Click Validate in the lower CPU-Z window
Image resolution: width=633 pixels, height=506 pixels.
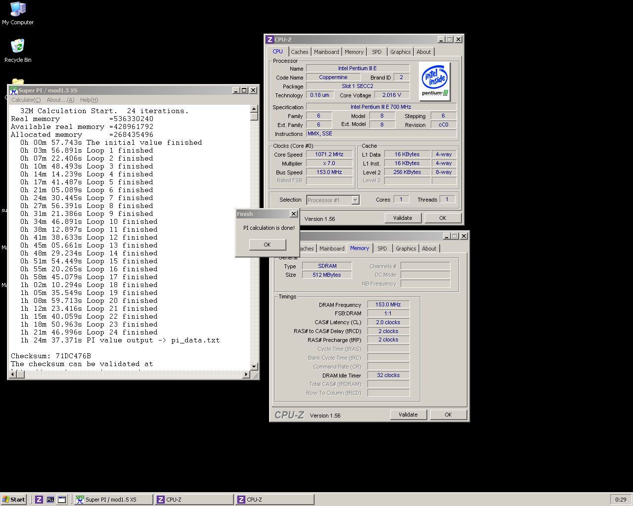pyautogui.click(x=408, y=415)
